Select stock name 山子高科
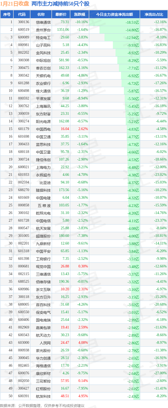 [x=43, y=45]
